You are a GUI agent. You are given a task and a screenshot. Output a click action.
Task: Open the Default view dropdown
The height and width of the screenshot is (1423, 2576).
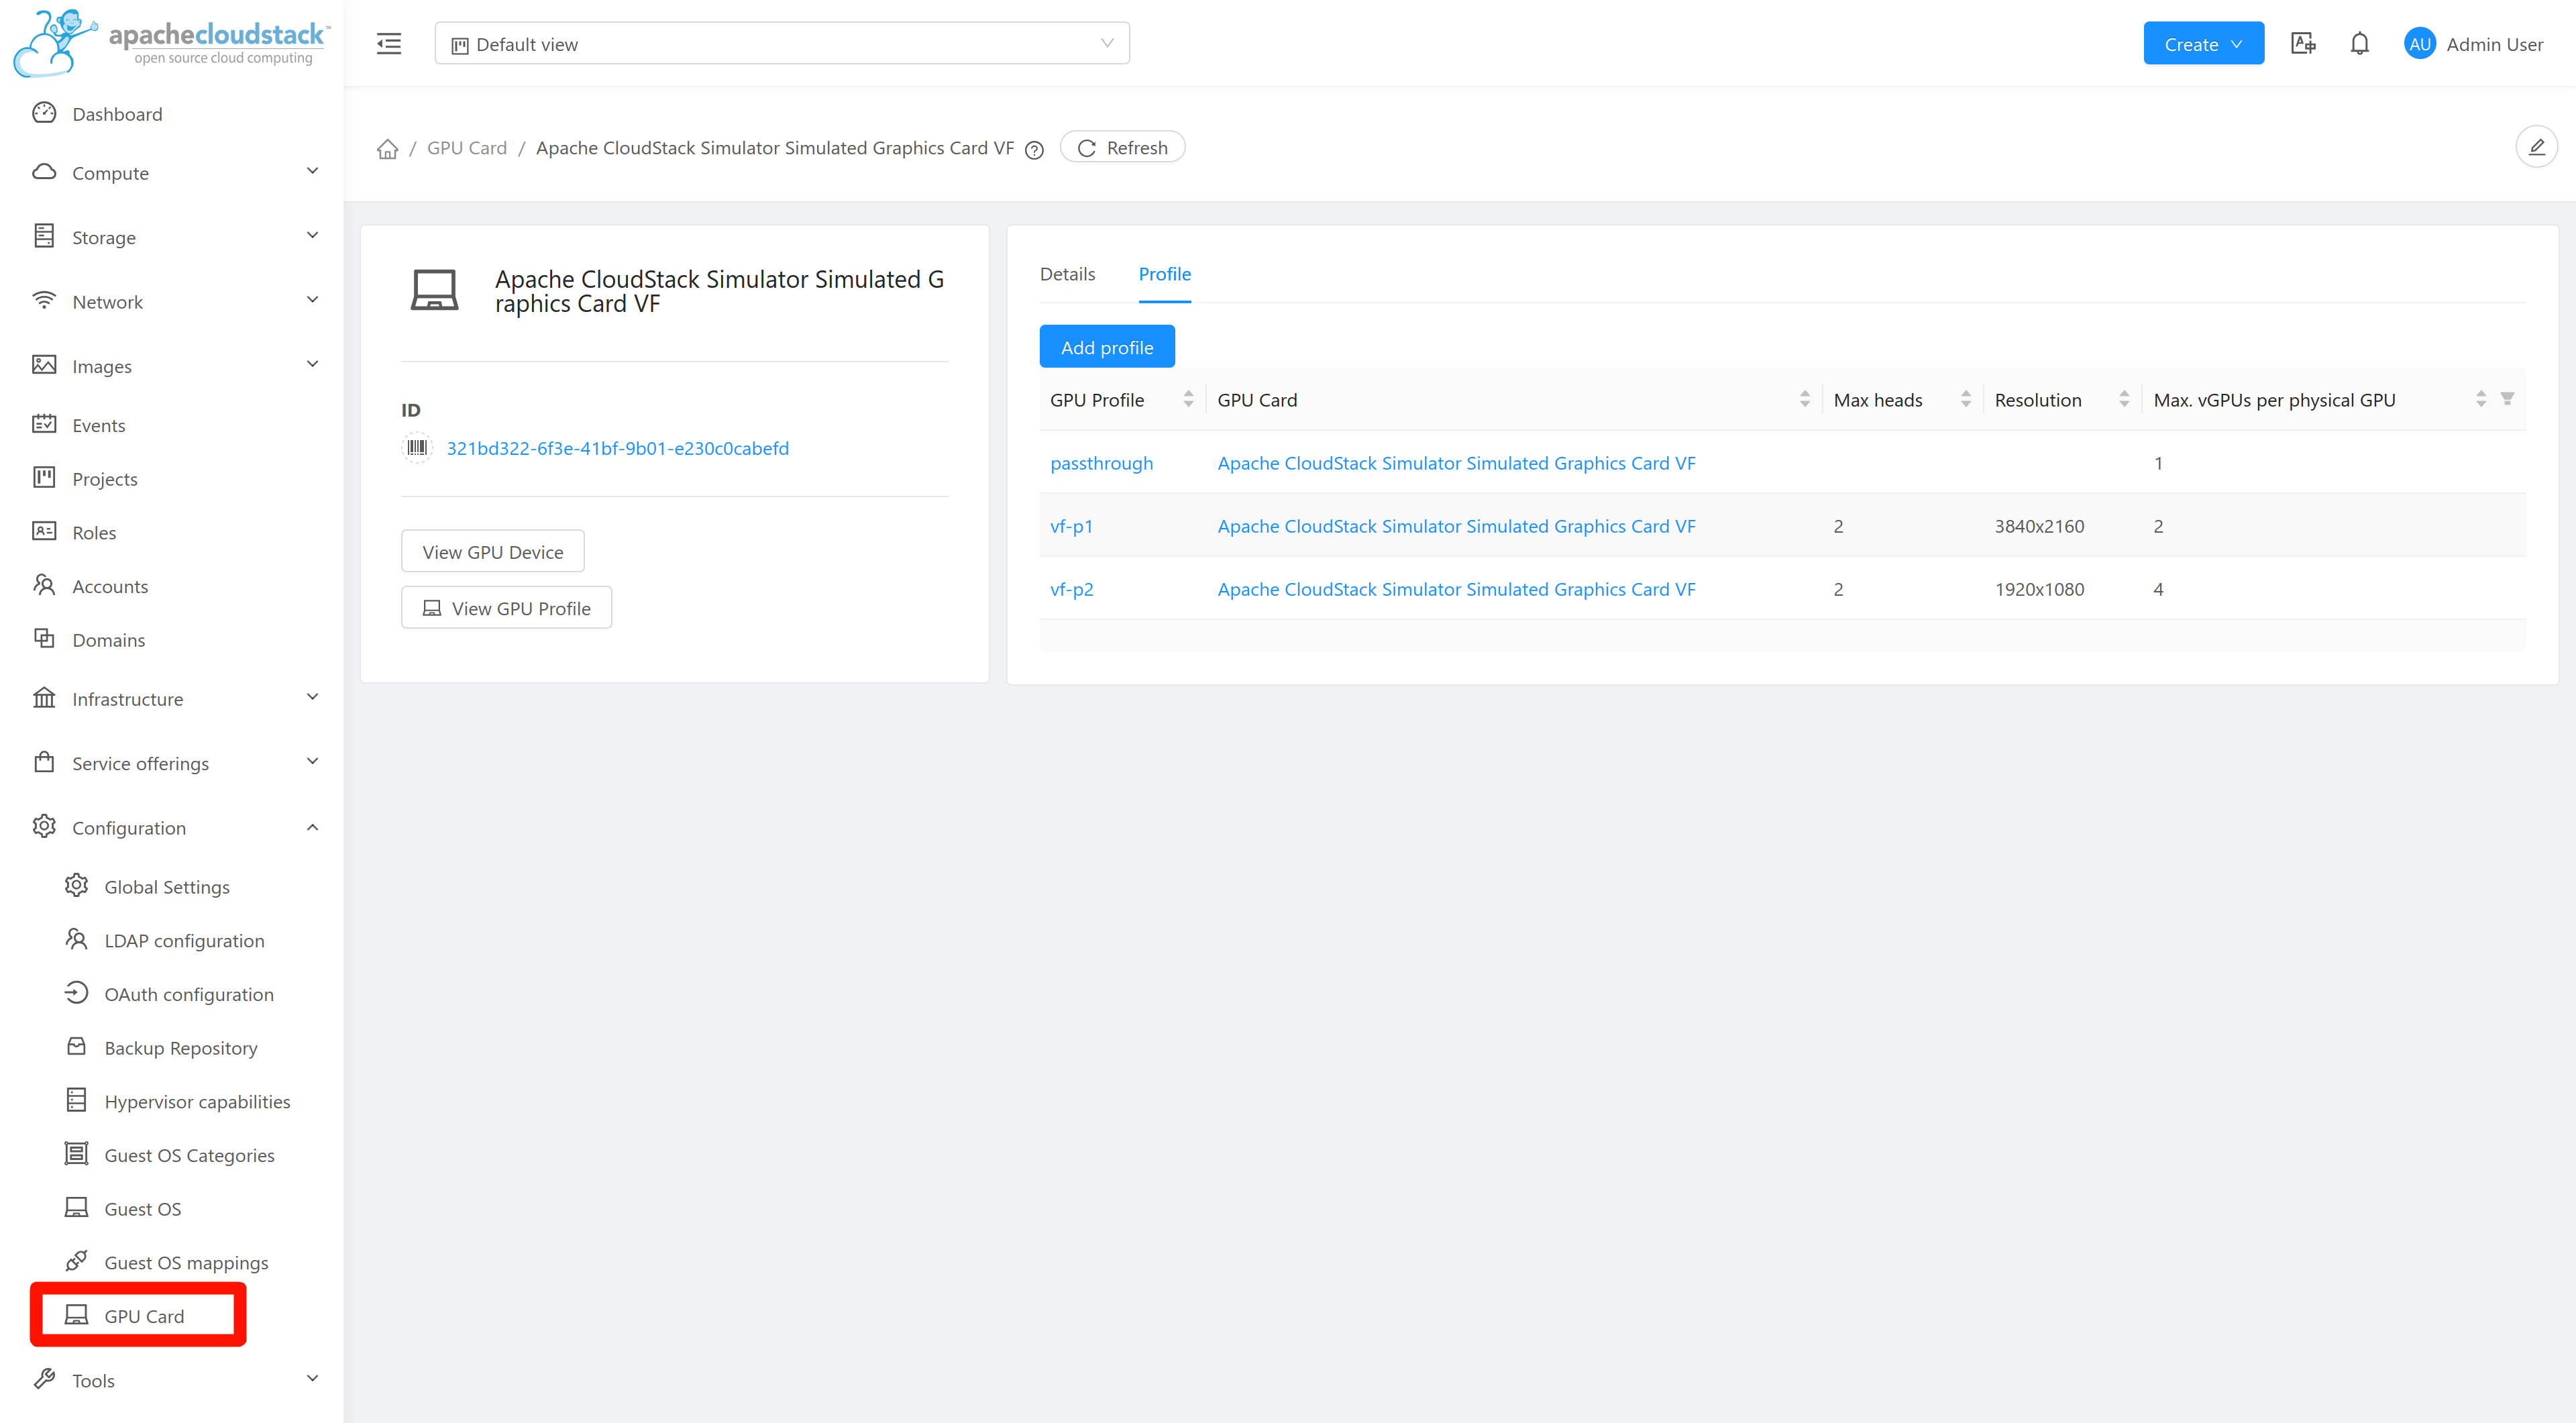pyautogui.click(x=782, y=44)
